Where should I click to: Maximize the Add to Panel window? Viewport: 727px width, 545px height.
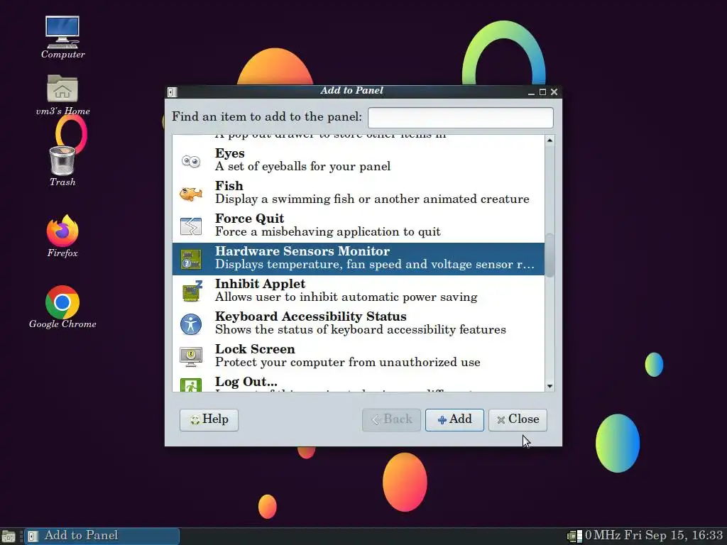click(542, 92)
